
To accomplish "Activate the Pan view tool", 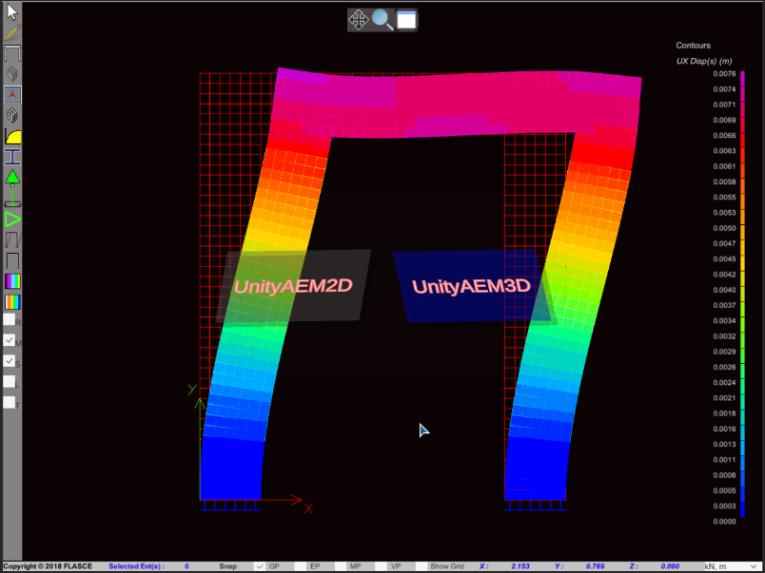I will coord(359,19).
